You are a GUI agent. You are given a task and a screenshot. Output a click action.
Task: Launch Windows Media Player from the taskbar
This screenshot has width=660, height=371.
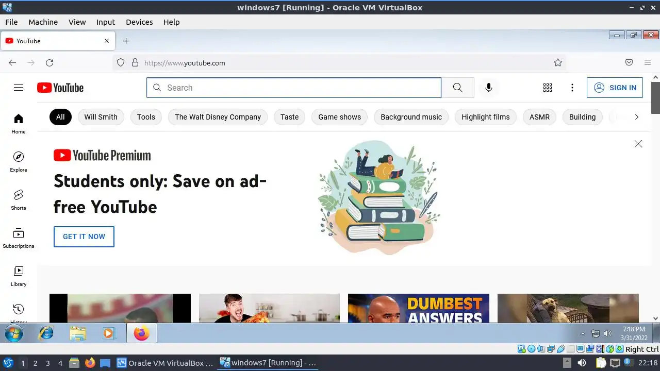pos(109,334)
